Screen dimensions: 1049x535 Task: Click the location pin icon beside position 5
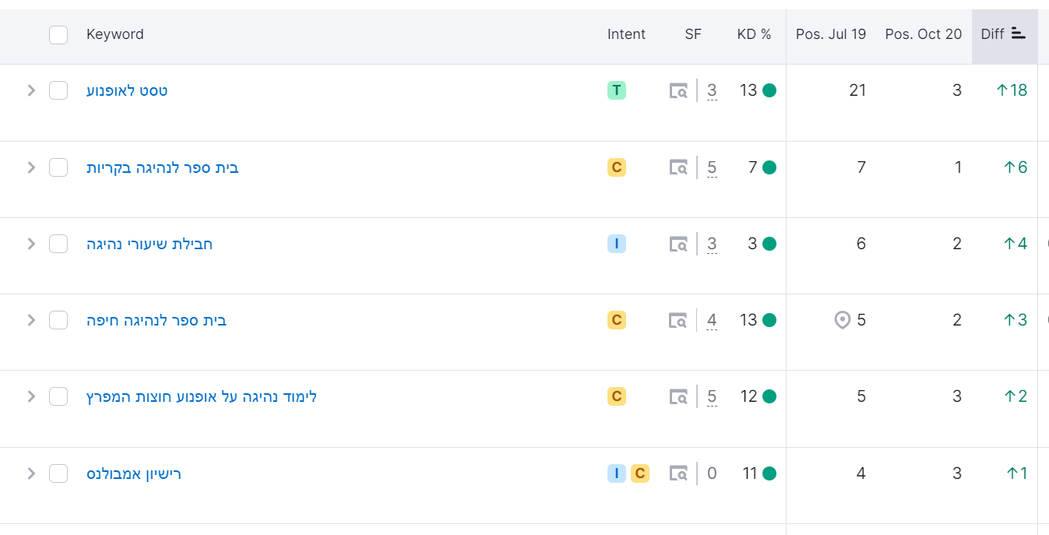842,320
